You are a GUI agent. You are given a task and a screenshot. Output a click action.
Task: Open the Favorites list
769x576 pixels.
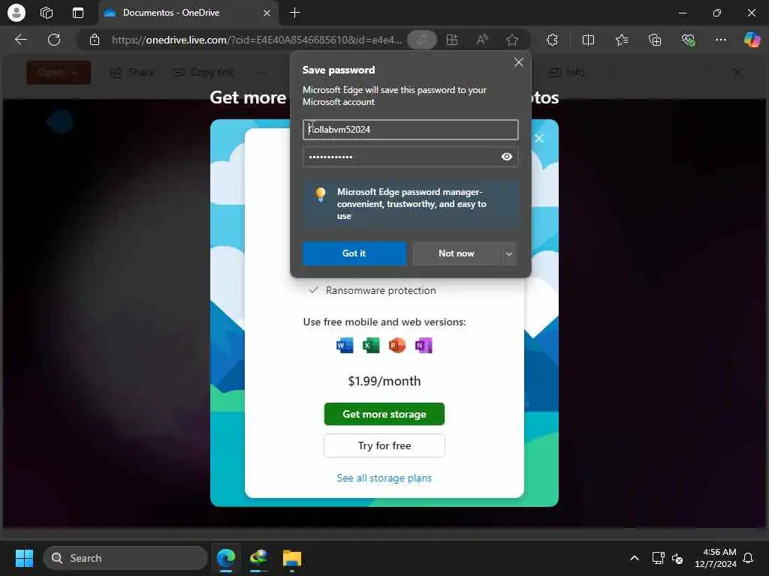(621, 40)
